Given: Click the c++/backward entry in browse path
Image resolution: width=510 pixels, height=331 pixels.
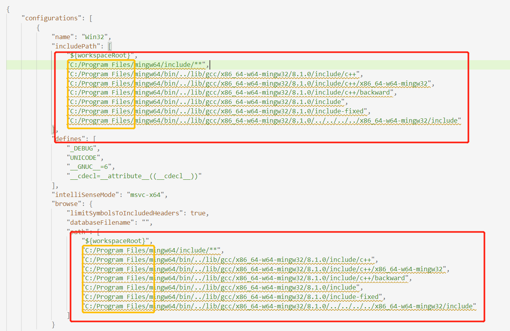Looking at the screenshot, I should (x=245, y=278).
